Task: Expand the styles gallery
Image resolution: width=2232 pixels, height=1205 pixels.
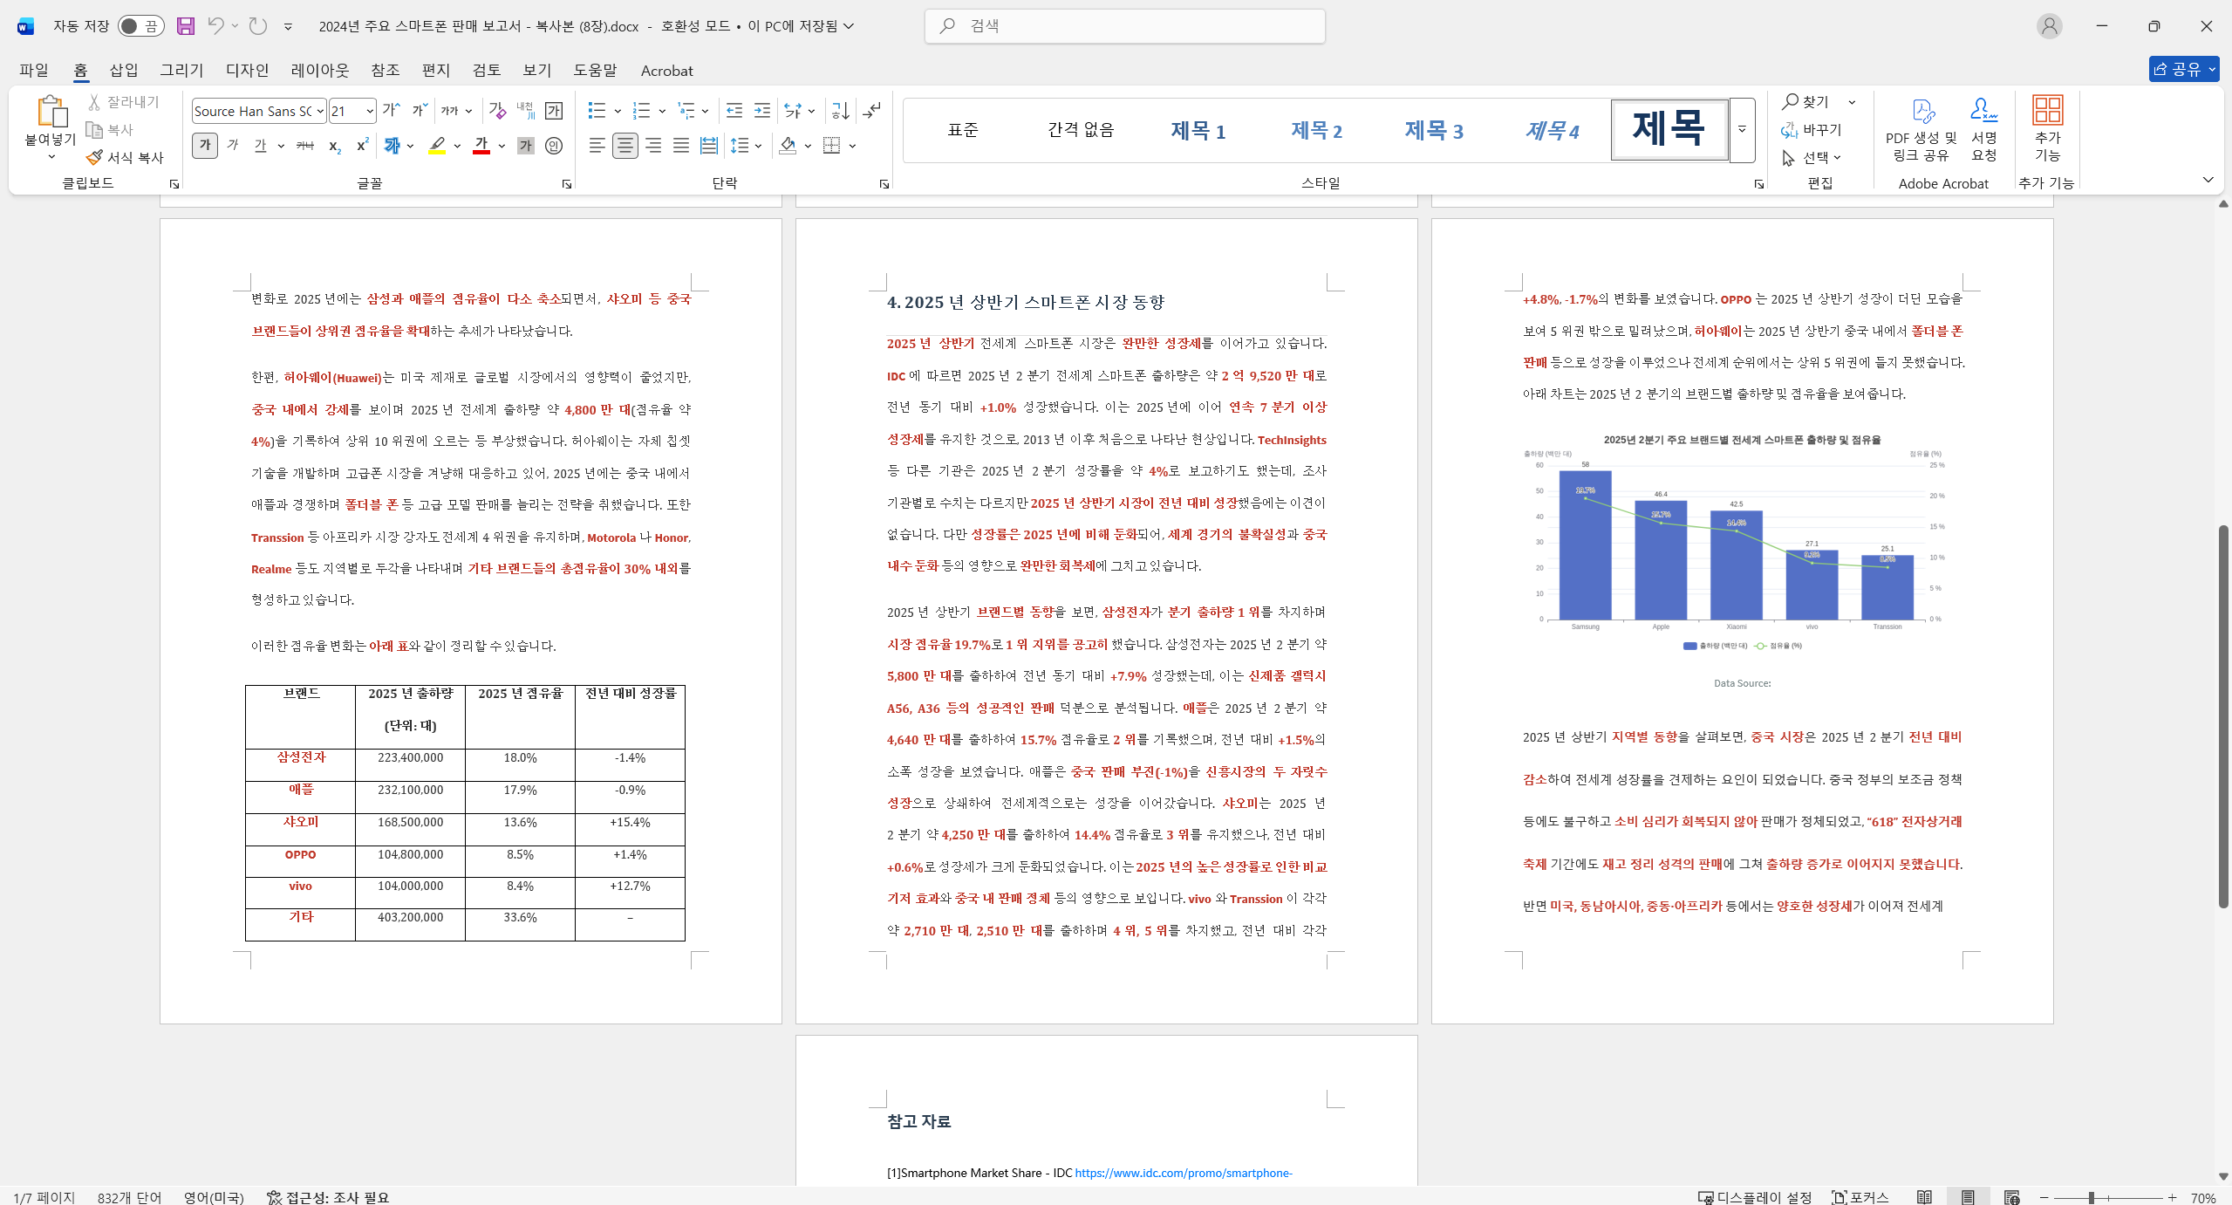Action: 1742,130
